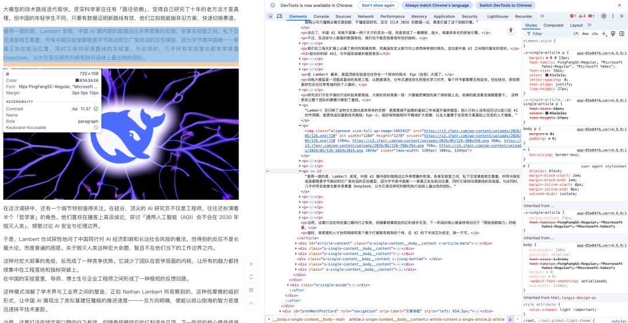Open DevTools settings gear
628x323 pixels.
coord(604,16)
